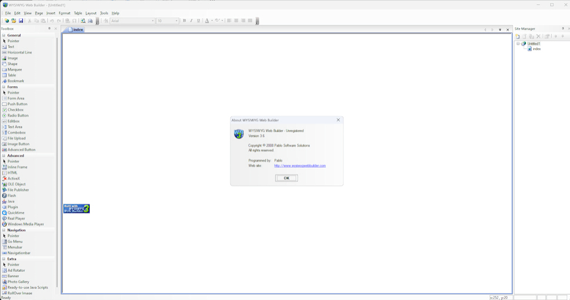
Task: Open the Layout menu
Action: coord(91,13)
